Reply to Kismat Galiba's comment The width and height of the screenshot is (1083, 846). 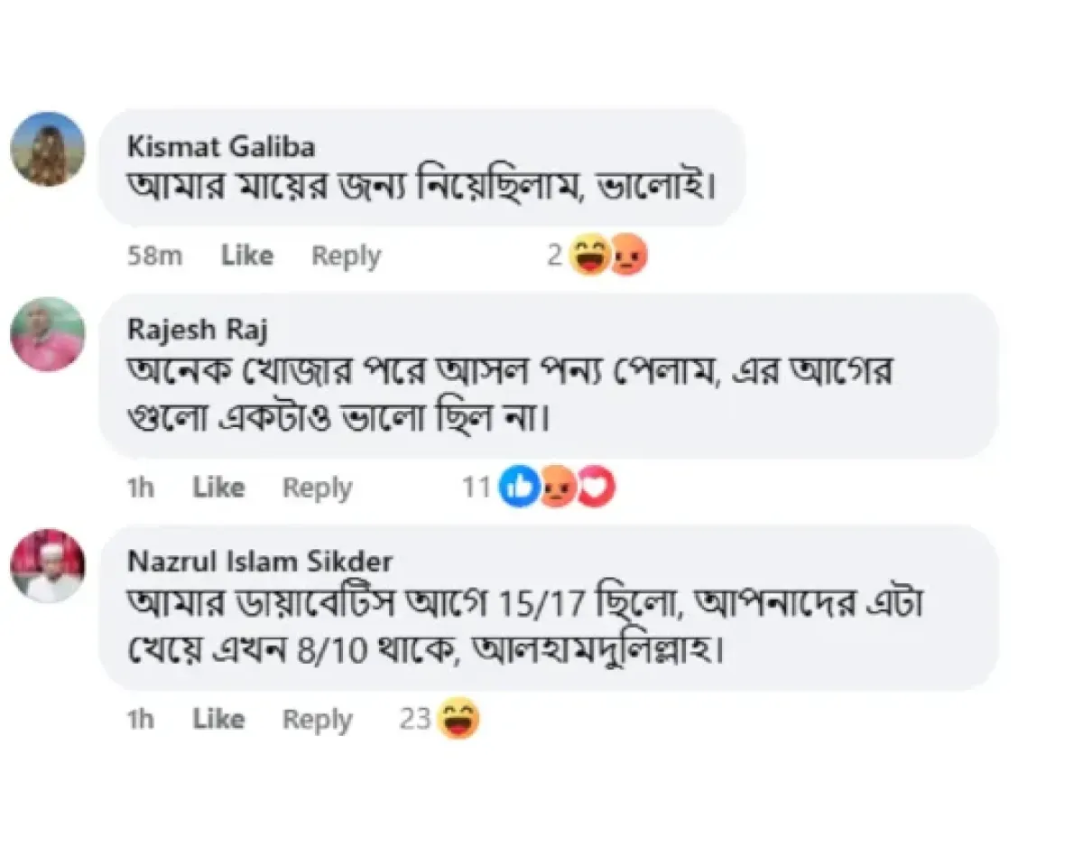point(346,256)
